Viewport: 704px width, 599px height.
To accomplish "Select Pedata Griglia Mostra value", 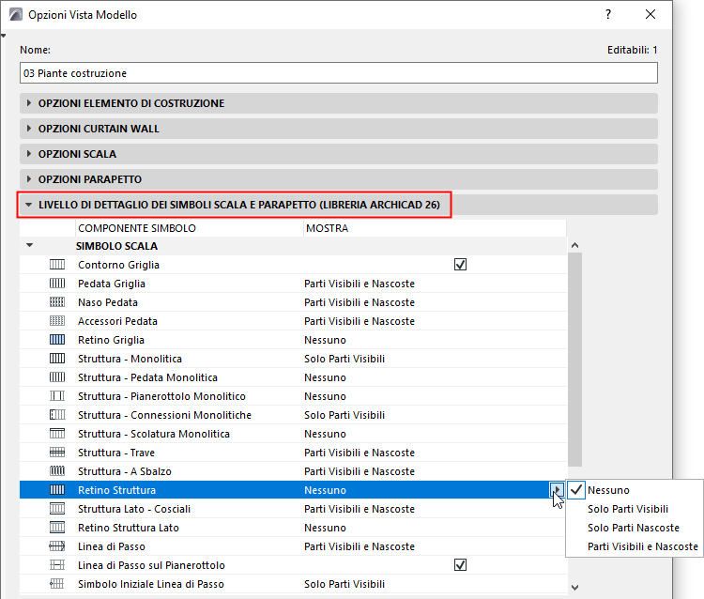I will [x=360, y=284].
